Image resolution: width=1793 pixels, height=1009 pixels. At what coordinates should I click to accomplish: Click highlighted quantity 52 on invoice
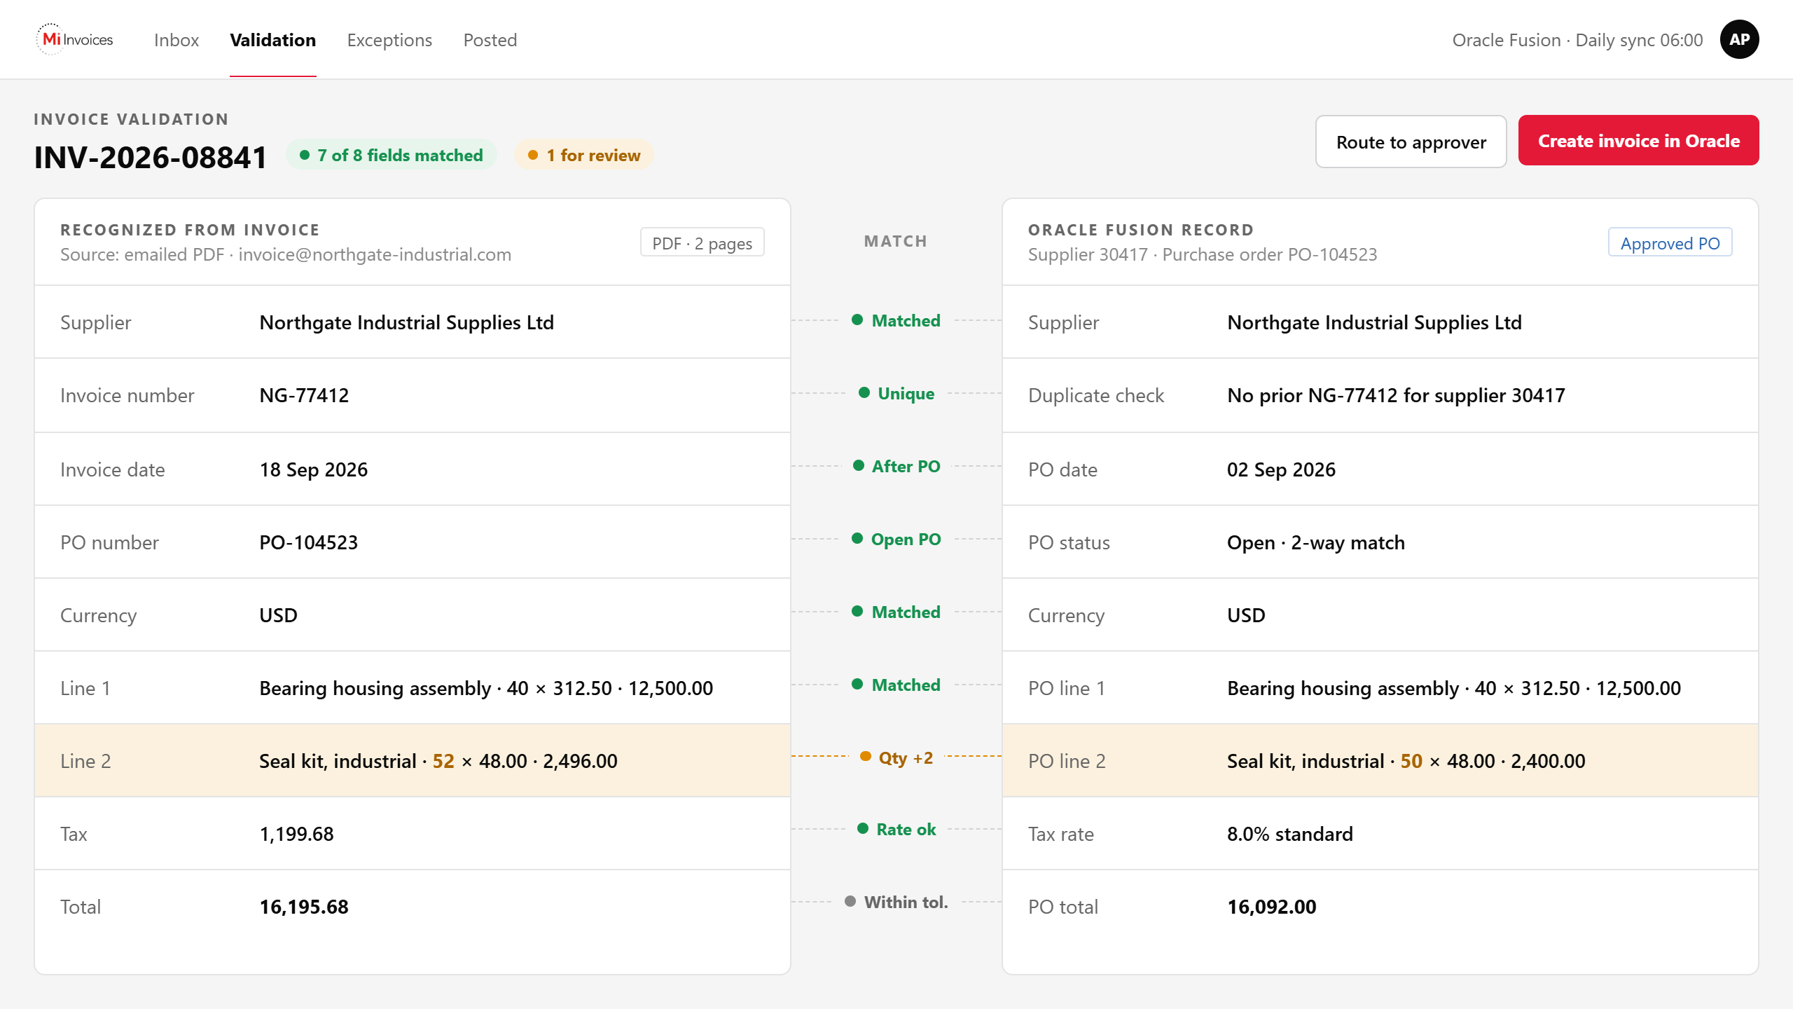[443, 761]
